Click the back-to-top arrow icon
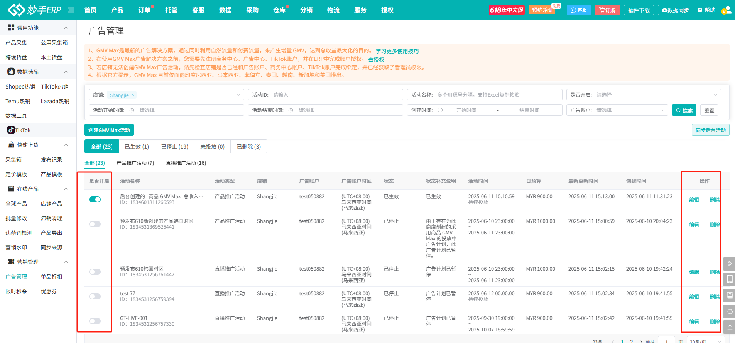Viewport: 735px width, 343px height. (x=729, y=327)
